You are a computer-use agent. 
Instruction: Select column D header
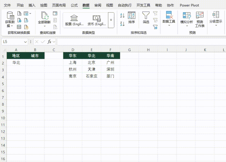(73, 50)
